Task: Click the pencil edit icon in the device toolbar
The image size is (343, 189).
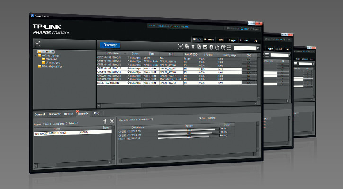Action: pos(199,47)
